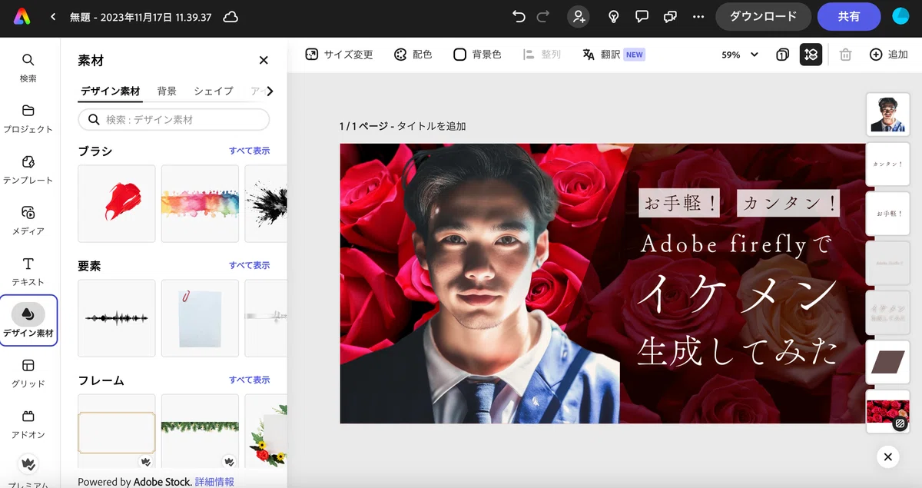The width and height of the screenshot is (922, 488).
Task: Open プロジェクト in the left sidebar
Action: (28, 118)
